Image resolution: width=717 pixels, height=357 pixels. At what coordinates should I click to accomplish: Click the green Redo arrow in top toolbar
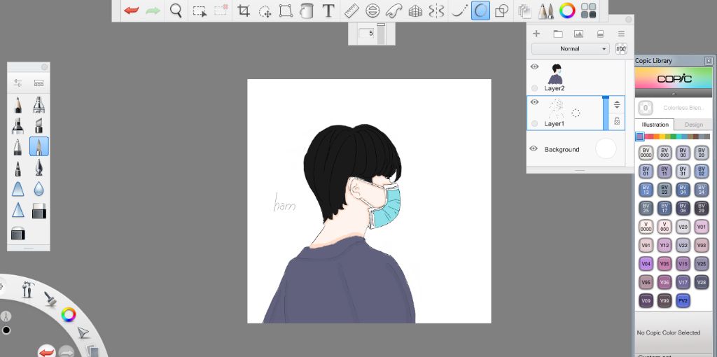tap(153, 10)
